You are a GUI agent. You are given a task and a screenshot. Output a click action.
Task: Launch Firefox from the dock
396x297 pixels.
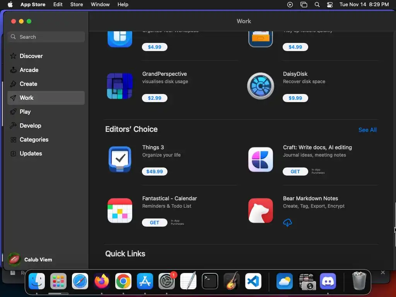(102, 281)
